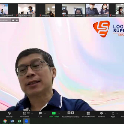124x124 pixels.
Task: Click the muted mic icon beside 64010337
Action: pyautogui.click(x=111, y=15)
